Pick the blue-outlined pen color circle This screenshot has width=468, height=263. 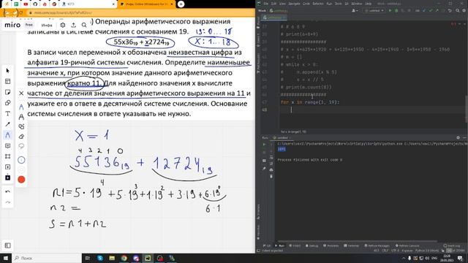pos(21,160)
